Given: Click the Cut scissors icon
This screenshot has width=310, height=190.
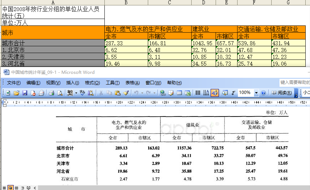Looking at the screenshot, I should tap(101, 92).
